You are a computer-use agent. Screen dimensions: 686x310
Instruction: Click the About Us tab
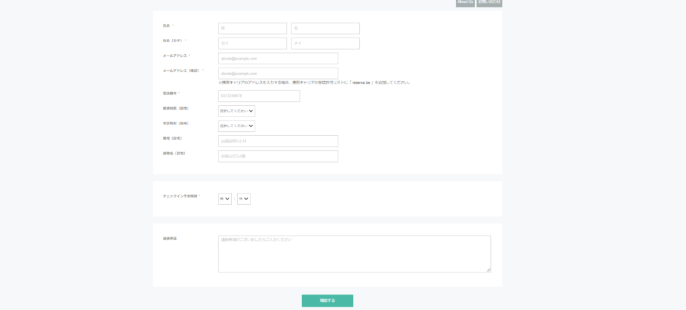[465, 3]
